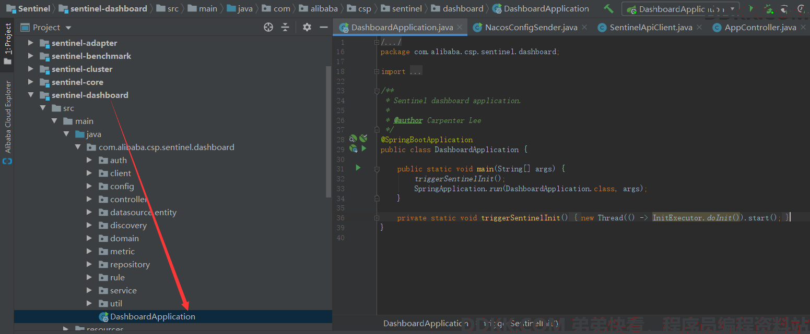Viewport: 810px width, 334px height.
Task: Expand the sentinel-cluster module
Action: 31,69
